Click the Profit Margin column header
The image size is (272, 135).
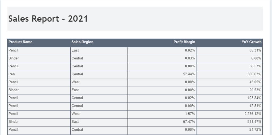[184, 42]
